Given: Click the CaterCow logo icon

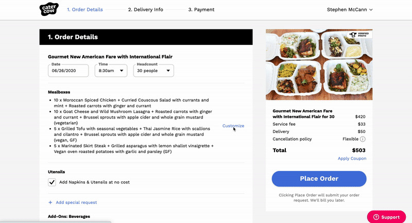Looking at the screenshot, I should point(49,9).
